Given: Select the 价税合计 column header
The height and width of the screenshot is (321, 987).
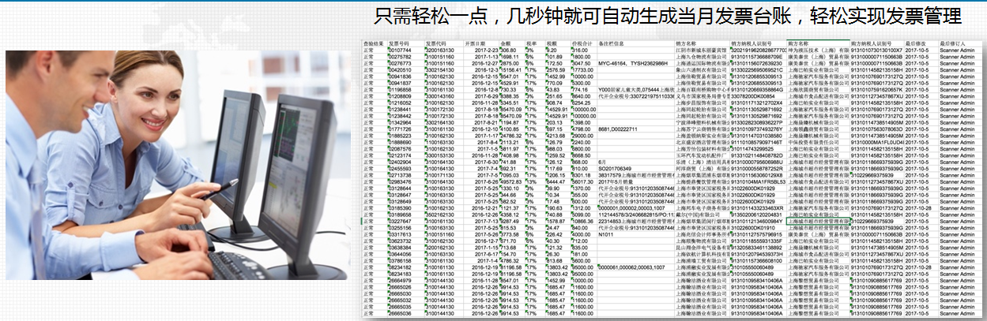Looking at the screenshot, I should pyautogui.click(x=582, y=43).
